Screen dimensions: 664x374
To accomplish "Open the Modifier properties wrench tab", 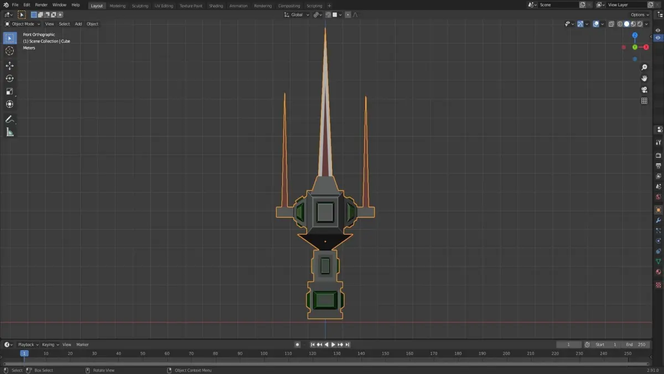I will coord(658,221).
